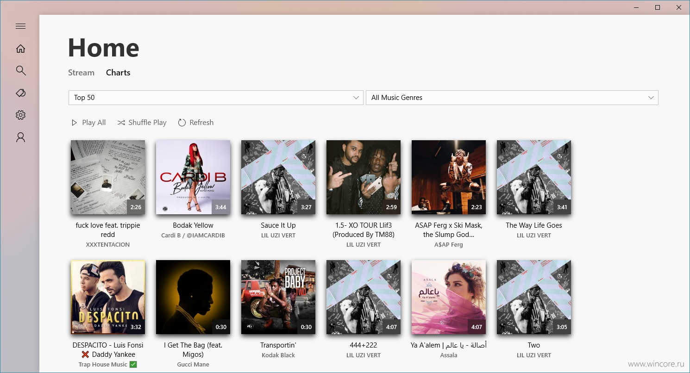Click the Transportin' title text

[278, 345]
